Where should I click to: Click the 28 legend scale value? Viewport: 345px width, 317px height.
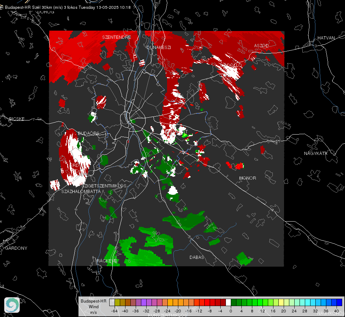click(x=305, y=311)
